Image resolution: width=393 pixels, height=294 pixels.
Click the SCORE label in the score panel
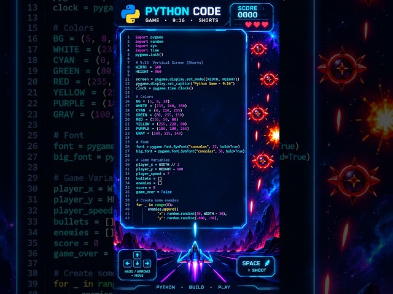(x=247, y=8)
